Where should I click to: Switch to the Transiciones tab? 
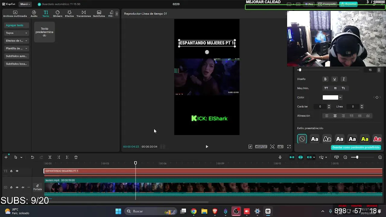[84, 14]
